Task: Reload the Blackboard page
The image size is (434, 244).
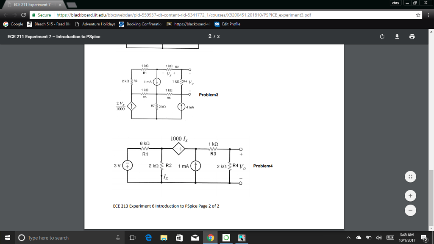Action: 23,14
